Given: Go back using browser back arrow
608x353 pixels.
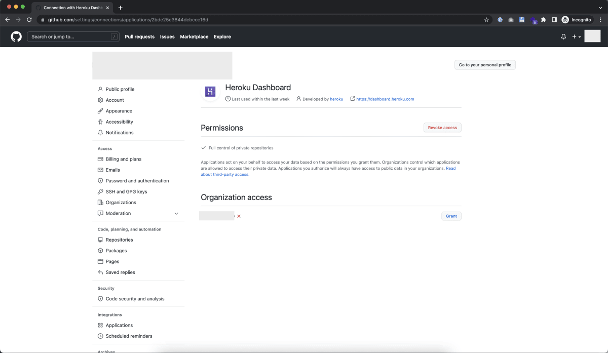Looking at the screenshot, I should coord(7,20).
